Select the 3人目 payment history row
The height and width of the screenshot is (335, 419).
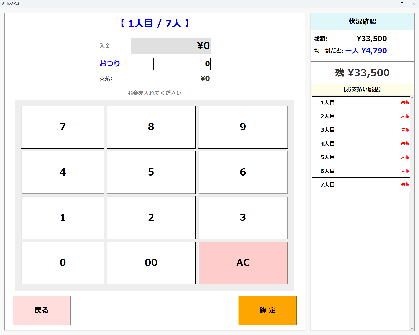361,130
